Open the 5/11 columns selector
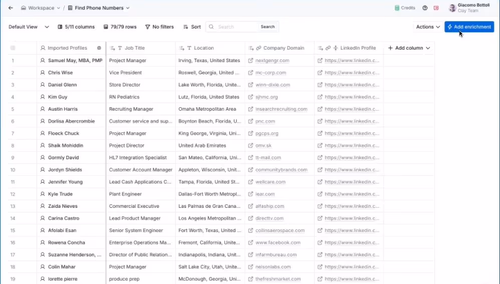Screen dimensions: 500x284 [x=76, y=27]
